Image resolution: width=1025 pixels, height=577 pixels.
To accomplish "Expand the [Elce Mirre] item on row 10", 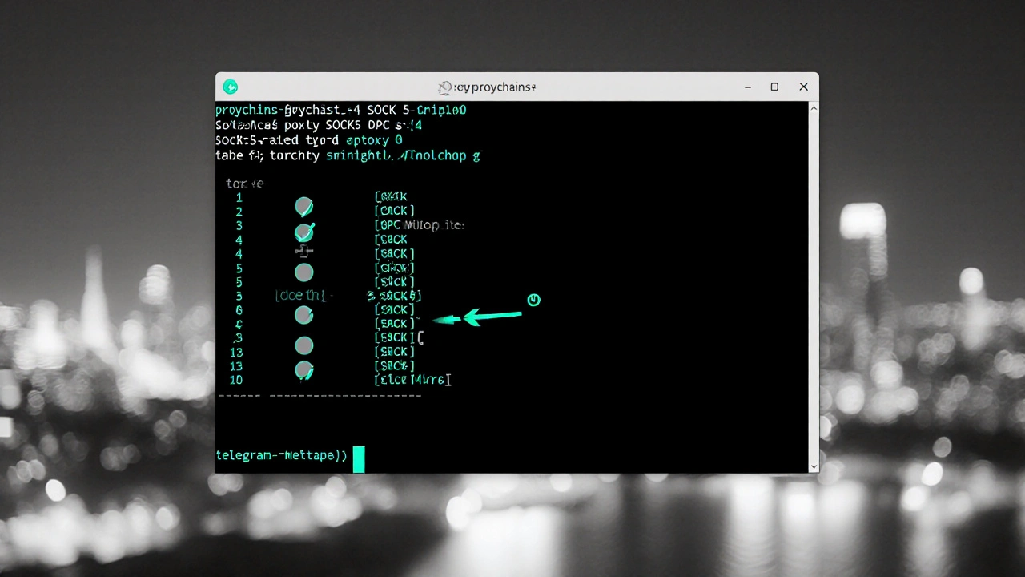I will click(412, 379).
